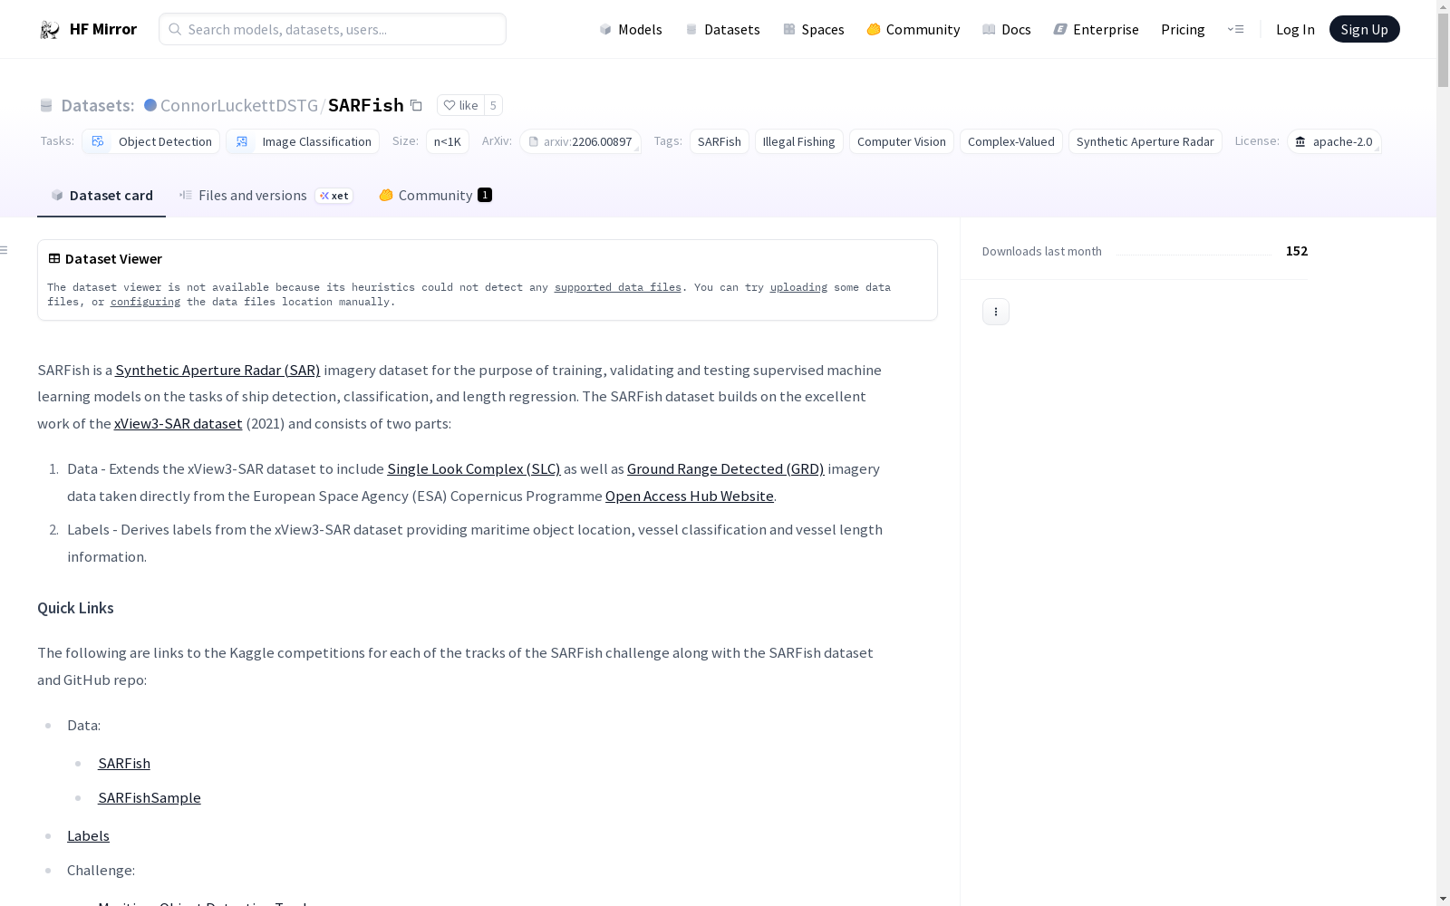Focus the search models and datasets field
This screenshot has width=1450, height=906.
(x=333, y=29)
